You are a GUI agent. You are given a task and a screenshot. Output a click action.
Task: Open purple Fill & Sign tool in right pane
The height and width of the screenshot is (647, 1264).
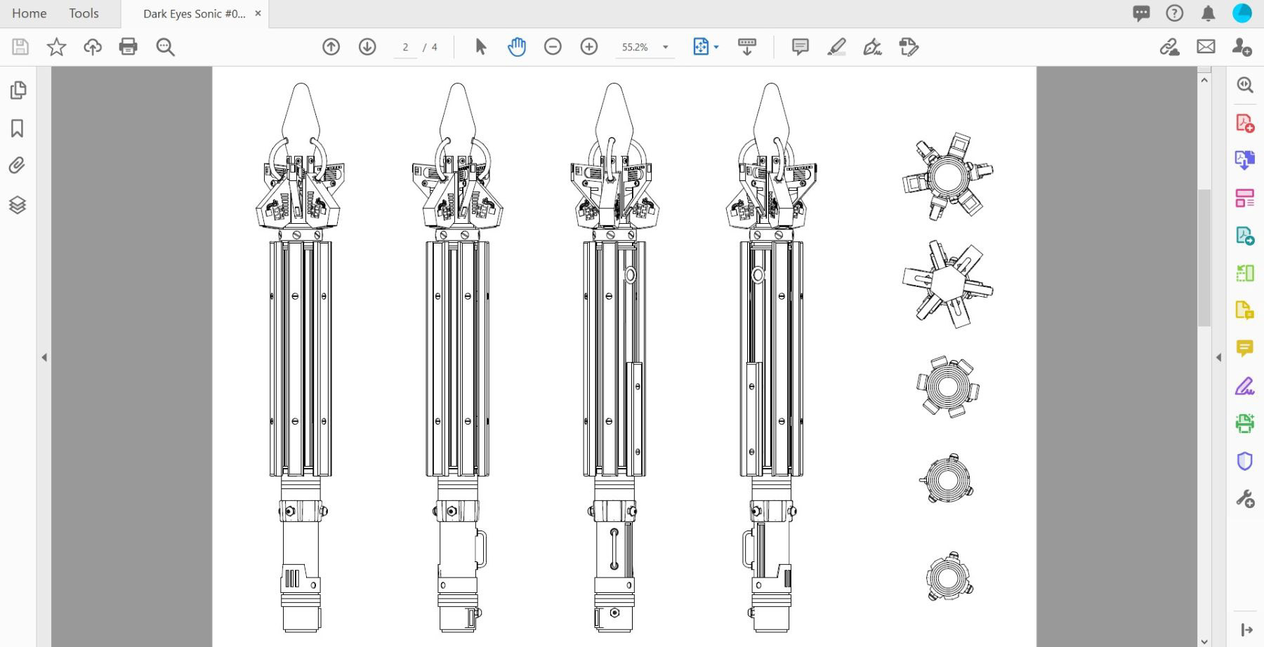click(1245, 386)
